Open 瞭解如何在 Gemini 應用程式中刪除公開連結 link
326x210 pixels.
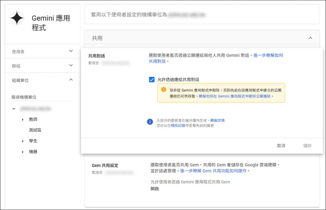point(234,96)
